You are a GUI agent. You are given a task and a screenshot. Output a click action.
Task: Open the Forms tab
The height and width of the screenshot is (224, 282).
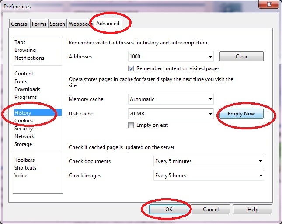39,24
